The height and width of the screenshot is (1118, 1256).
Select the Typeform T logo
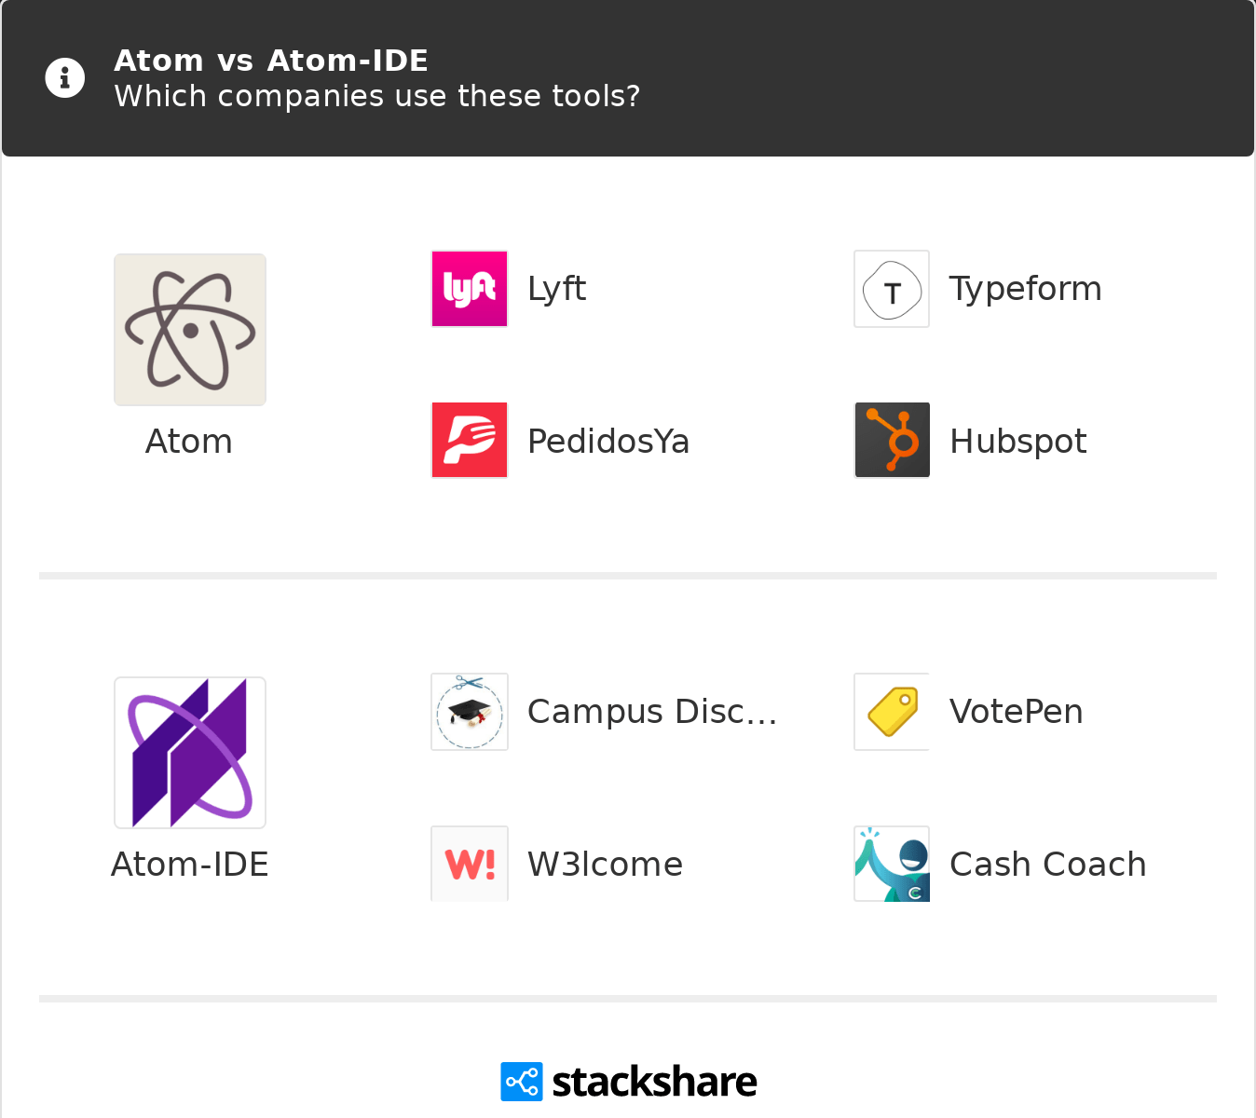click(x=892, y=289)
